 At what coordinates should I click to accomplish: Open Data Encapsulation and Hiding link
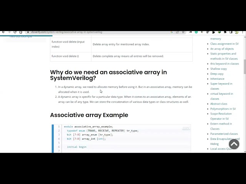point(225,141)
